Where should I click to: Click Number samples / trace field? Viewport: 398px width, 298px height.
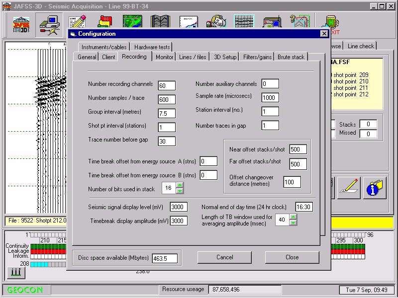click(x=167, y=100)
